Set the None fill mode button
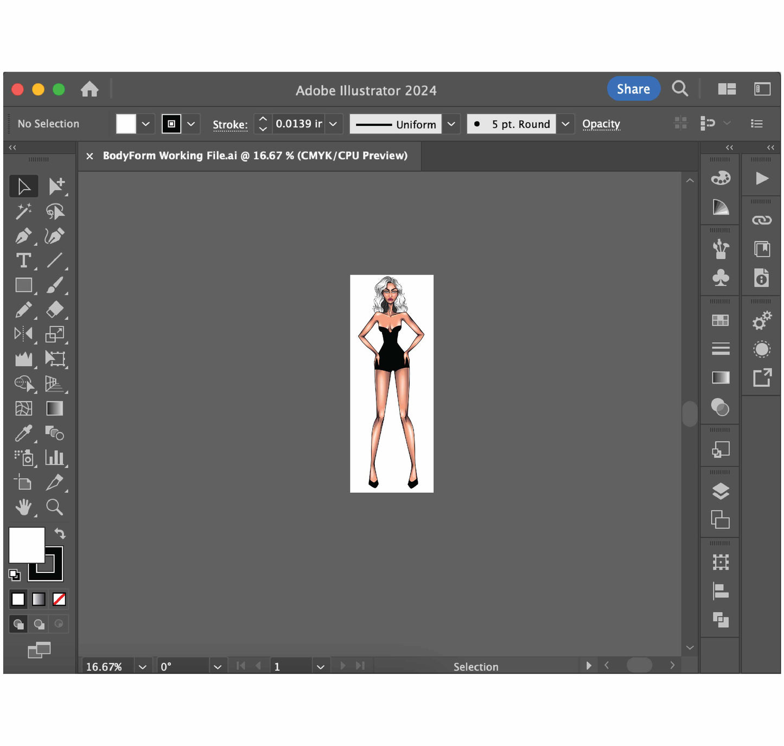 coord(59,599)
